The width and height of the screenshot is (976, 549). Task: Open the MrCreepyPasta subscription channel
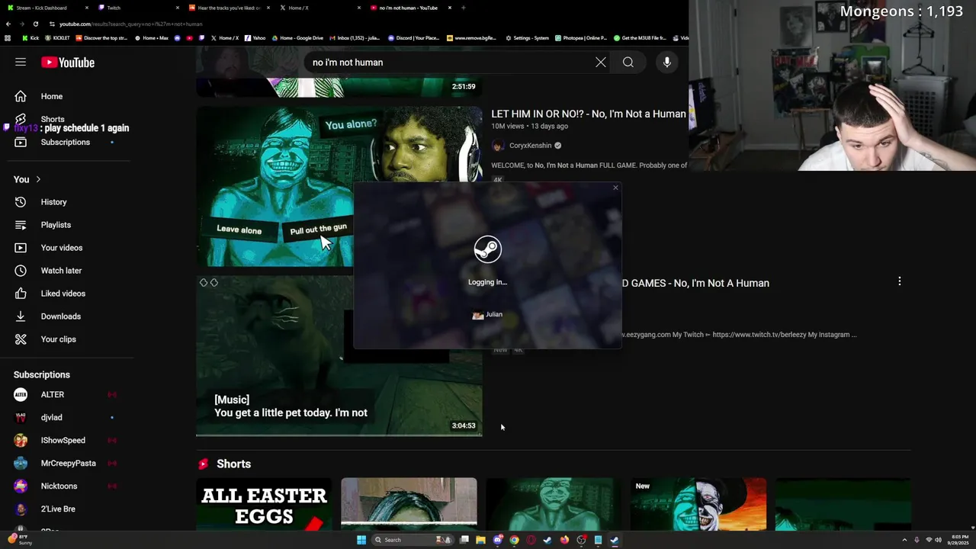(67, 463)
